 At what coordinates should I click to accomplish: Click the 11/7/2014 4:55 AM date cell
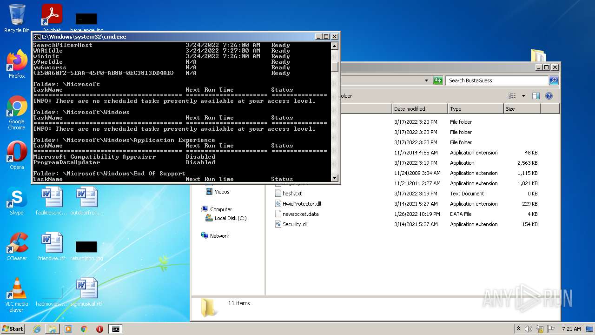(x=416, y=153)
